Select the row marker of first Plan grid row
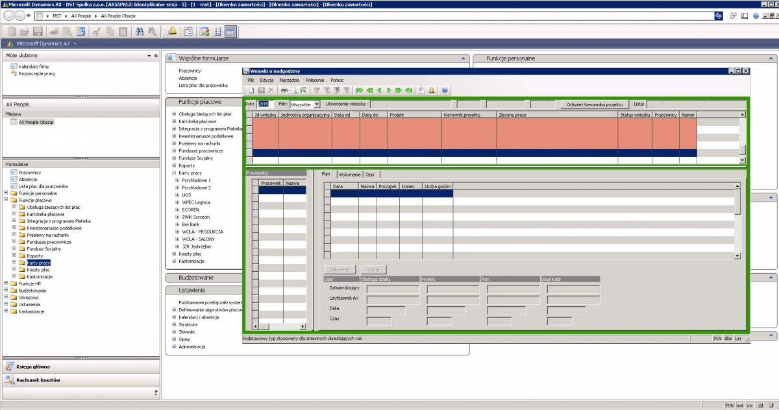This screenshot has width=779, height=410. click(x=328, y=193)
